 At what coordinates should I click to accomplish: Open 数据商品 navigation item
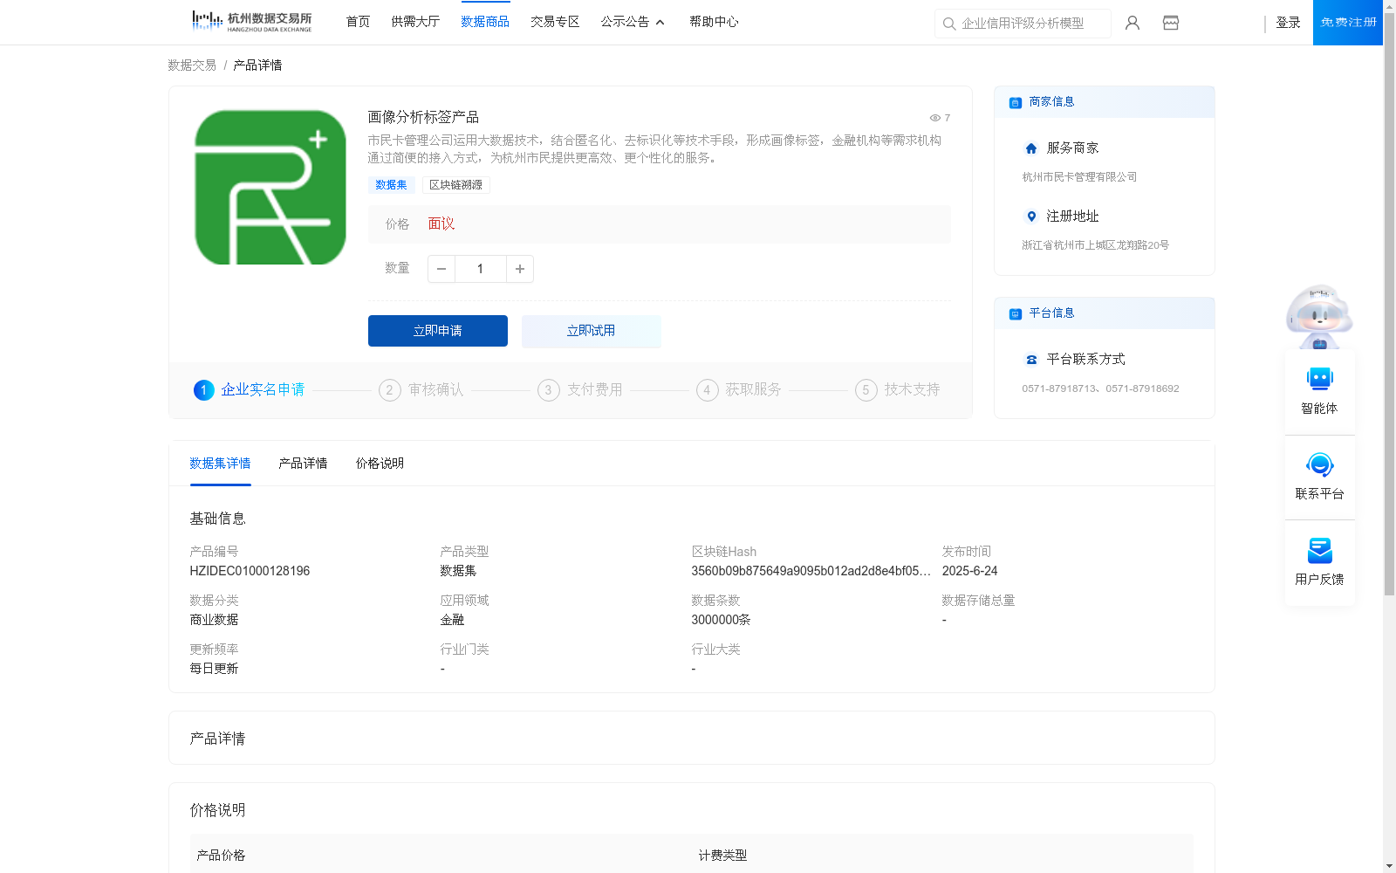[x=485, y=22]
